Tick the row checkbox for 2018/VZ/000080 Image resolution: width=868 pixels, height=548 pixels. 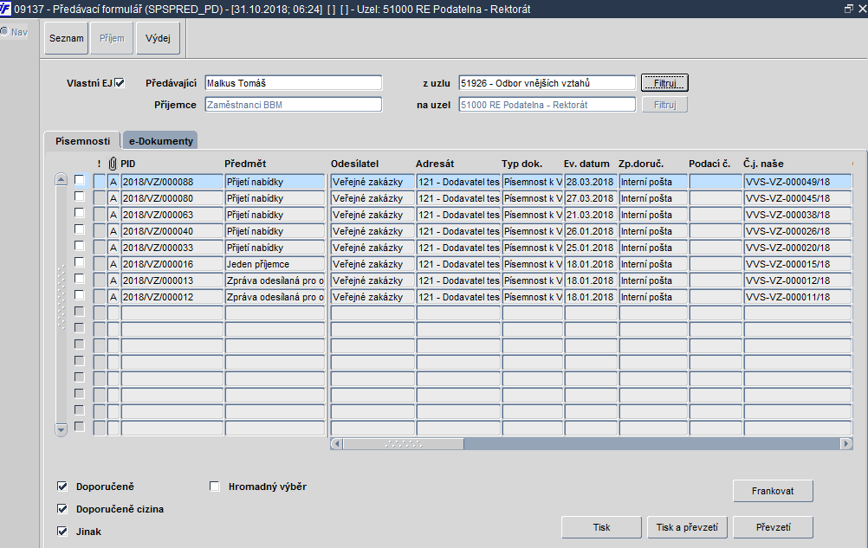click(x=80, y=197)
